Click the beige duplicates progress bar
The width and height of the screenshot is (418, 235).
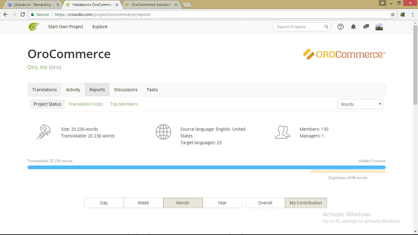coord(348,171)
